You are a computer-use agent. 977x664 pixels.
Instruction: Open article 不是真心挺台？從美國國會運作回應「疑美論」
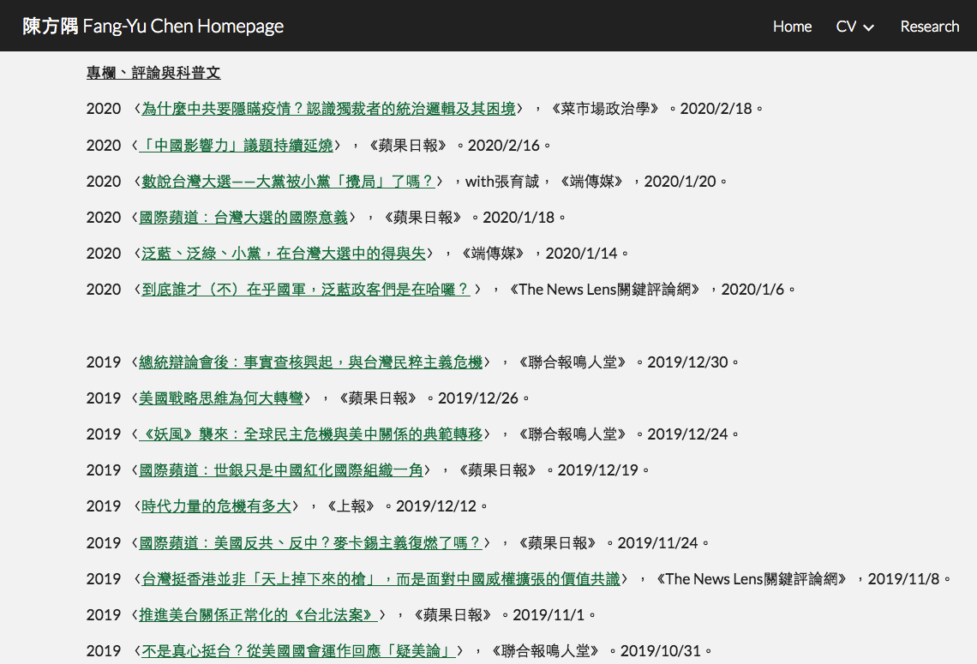[x=298, y=652]
